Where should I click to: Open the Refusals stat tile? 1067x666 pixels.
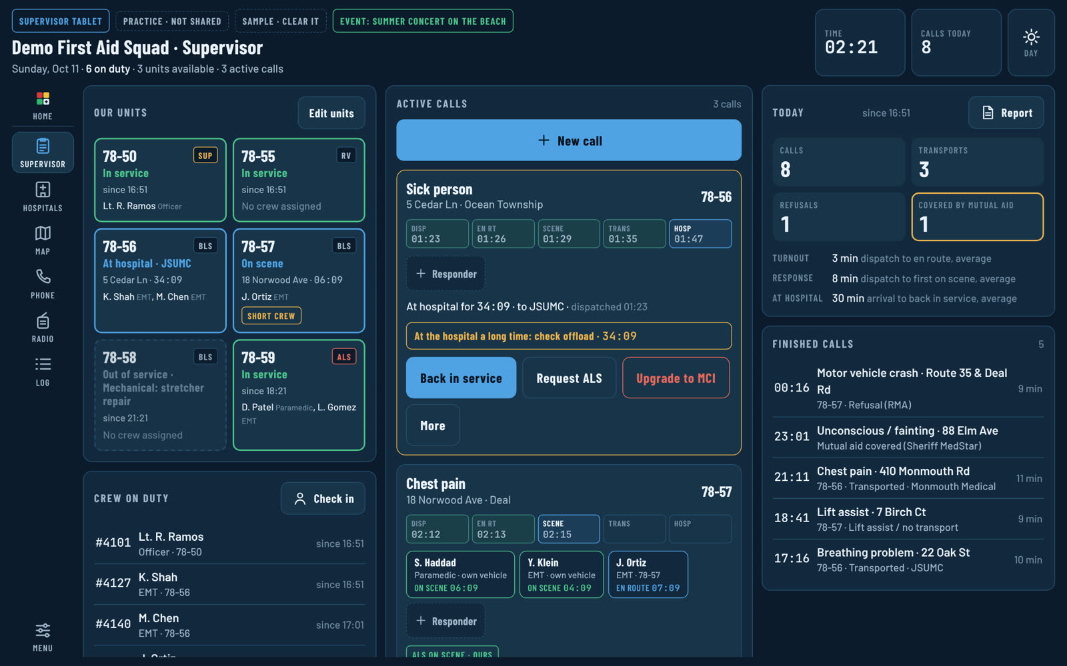[838, 216]
